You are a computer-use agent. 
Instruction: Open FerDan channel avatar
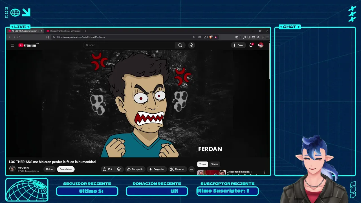click(12, 169)
